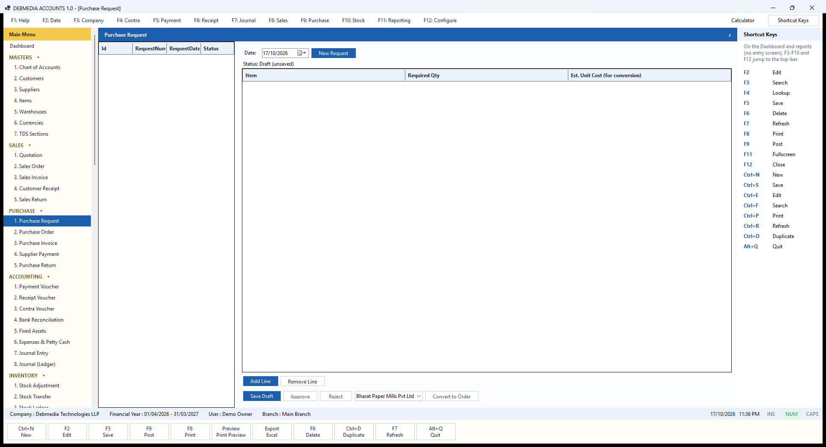The image size is (826, 447).
Task: Open Stock Adjustment in the sidebar
Action: (x=47, y=386)
